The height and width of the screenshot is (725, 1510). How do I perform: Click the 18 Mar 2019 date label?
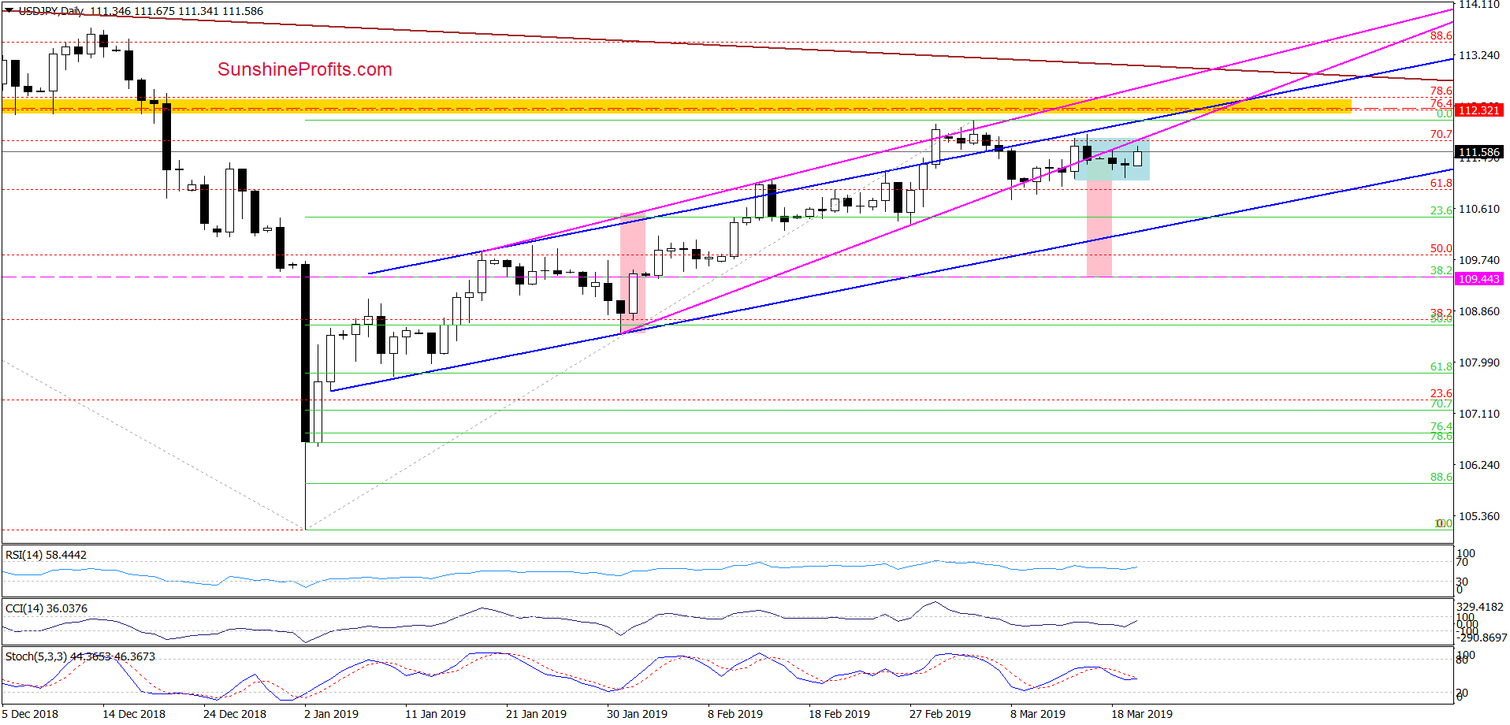[1142, 714]
